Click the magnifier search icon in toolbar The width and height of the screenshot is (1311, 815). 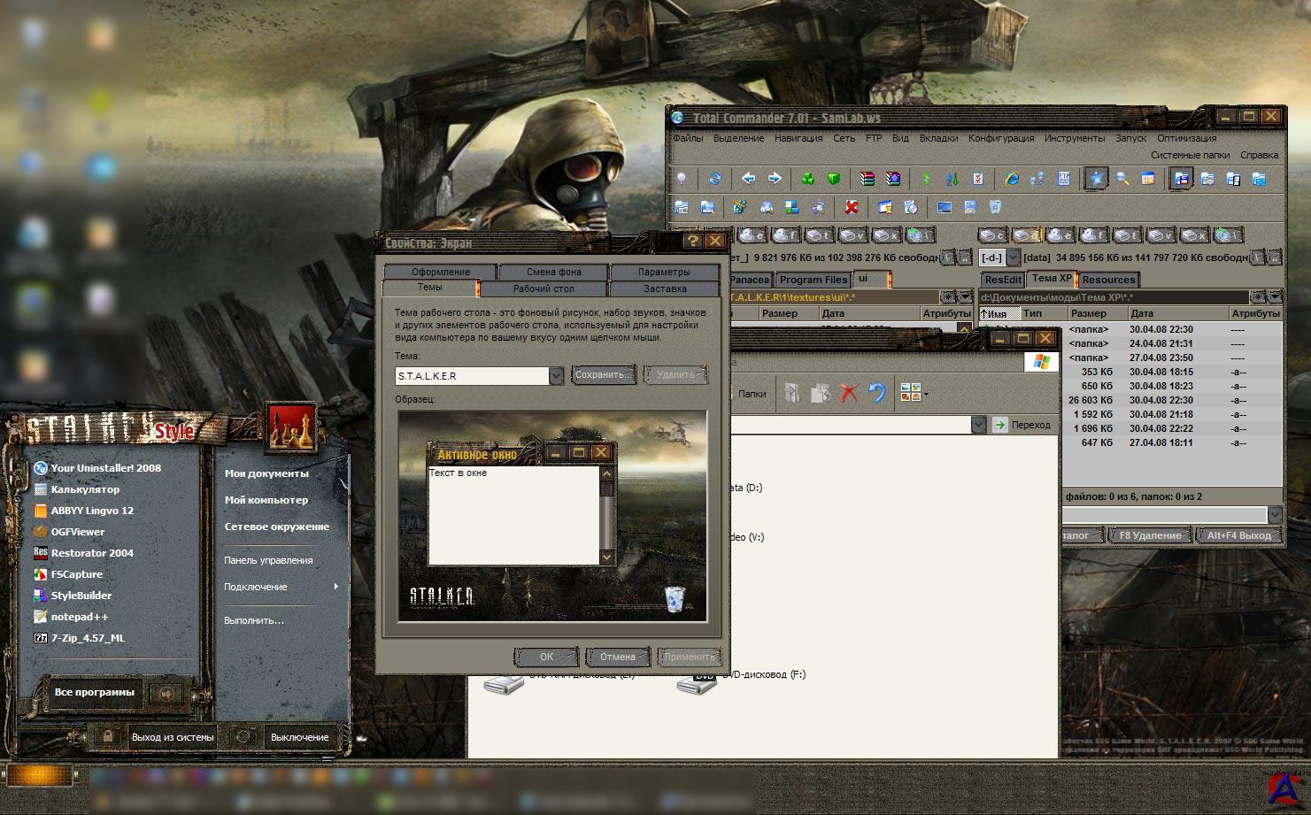pos(1122,179)
